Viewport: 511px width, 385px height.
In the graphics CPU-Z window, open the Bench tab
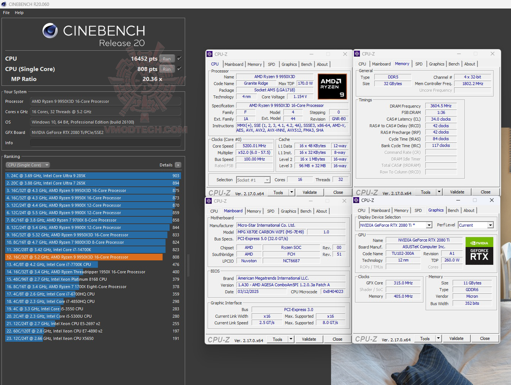pyautogui.click(x=453, y=210)
